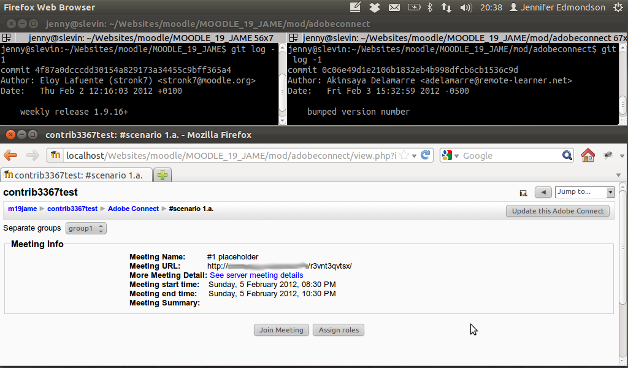Click the Mozilla Firefox window title text
Viewport: 628px width, 368px height.
coord(148,135)
